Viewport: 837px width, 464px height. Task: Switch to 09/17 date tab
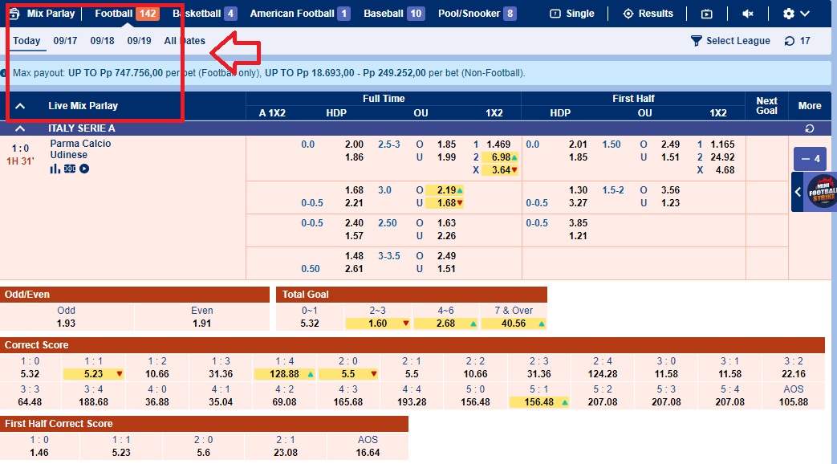(x=65, y=41)
